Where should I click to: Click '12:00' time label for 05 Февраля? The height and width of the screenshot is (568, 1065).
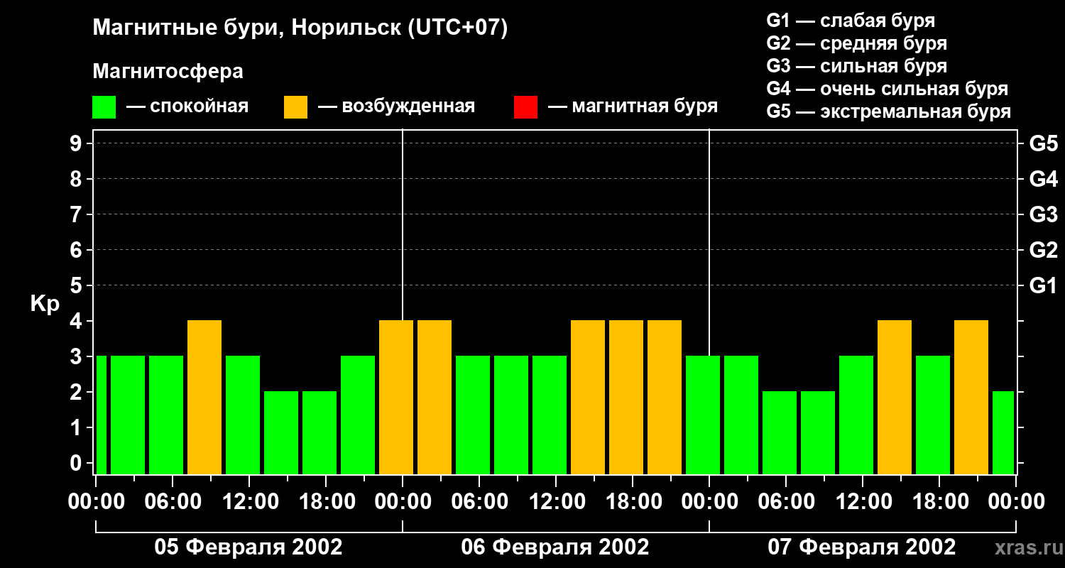coord(249,502)
